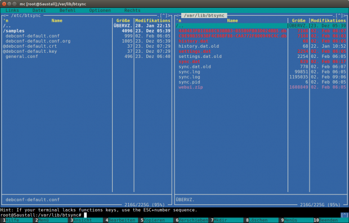
Task: Open command history [^] at prompt
Action: click(344, 215)
